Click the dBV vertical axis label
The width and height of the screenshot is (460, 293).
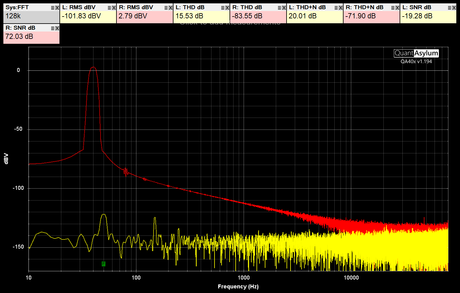pos(6,159)
